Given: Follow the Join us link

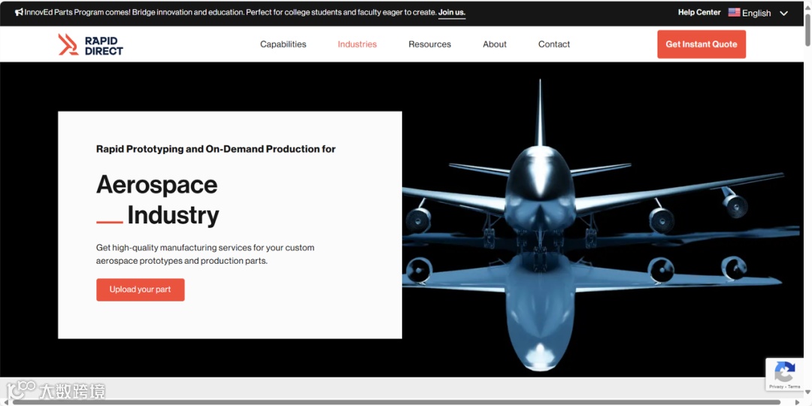Looking at the screenshot, I should click(452, 13).
